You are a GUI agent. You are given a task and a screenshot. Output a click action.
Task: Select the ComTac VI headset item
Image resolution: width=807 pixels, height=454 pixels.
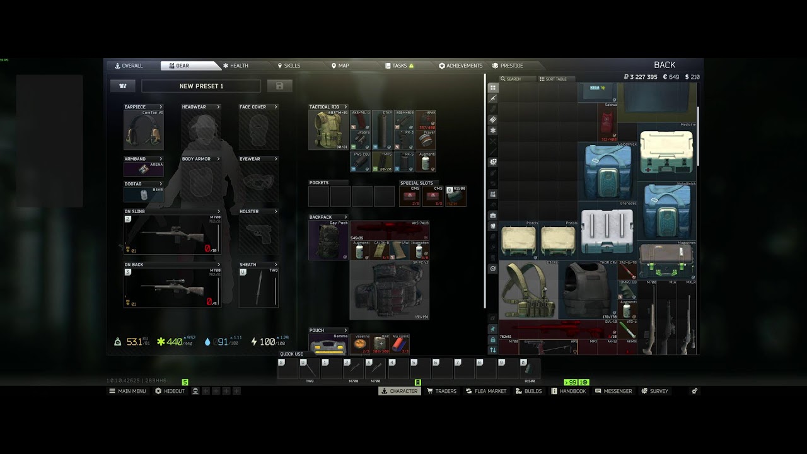(144, 130)
